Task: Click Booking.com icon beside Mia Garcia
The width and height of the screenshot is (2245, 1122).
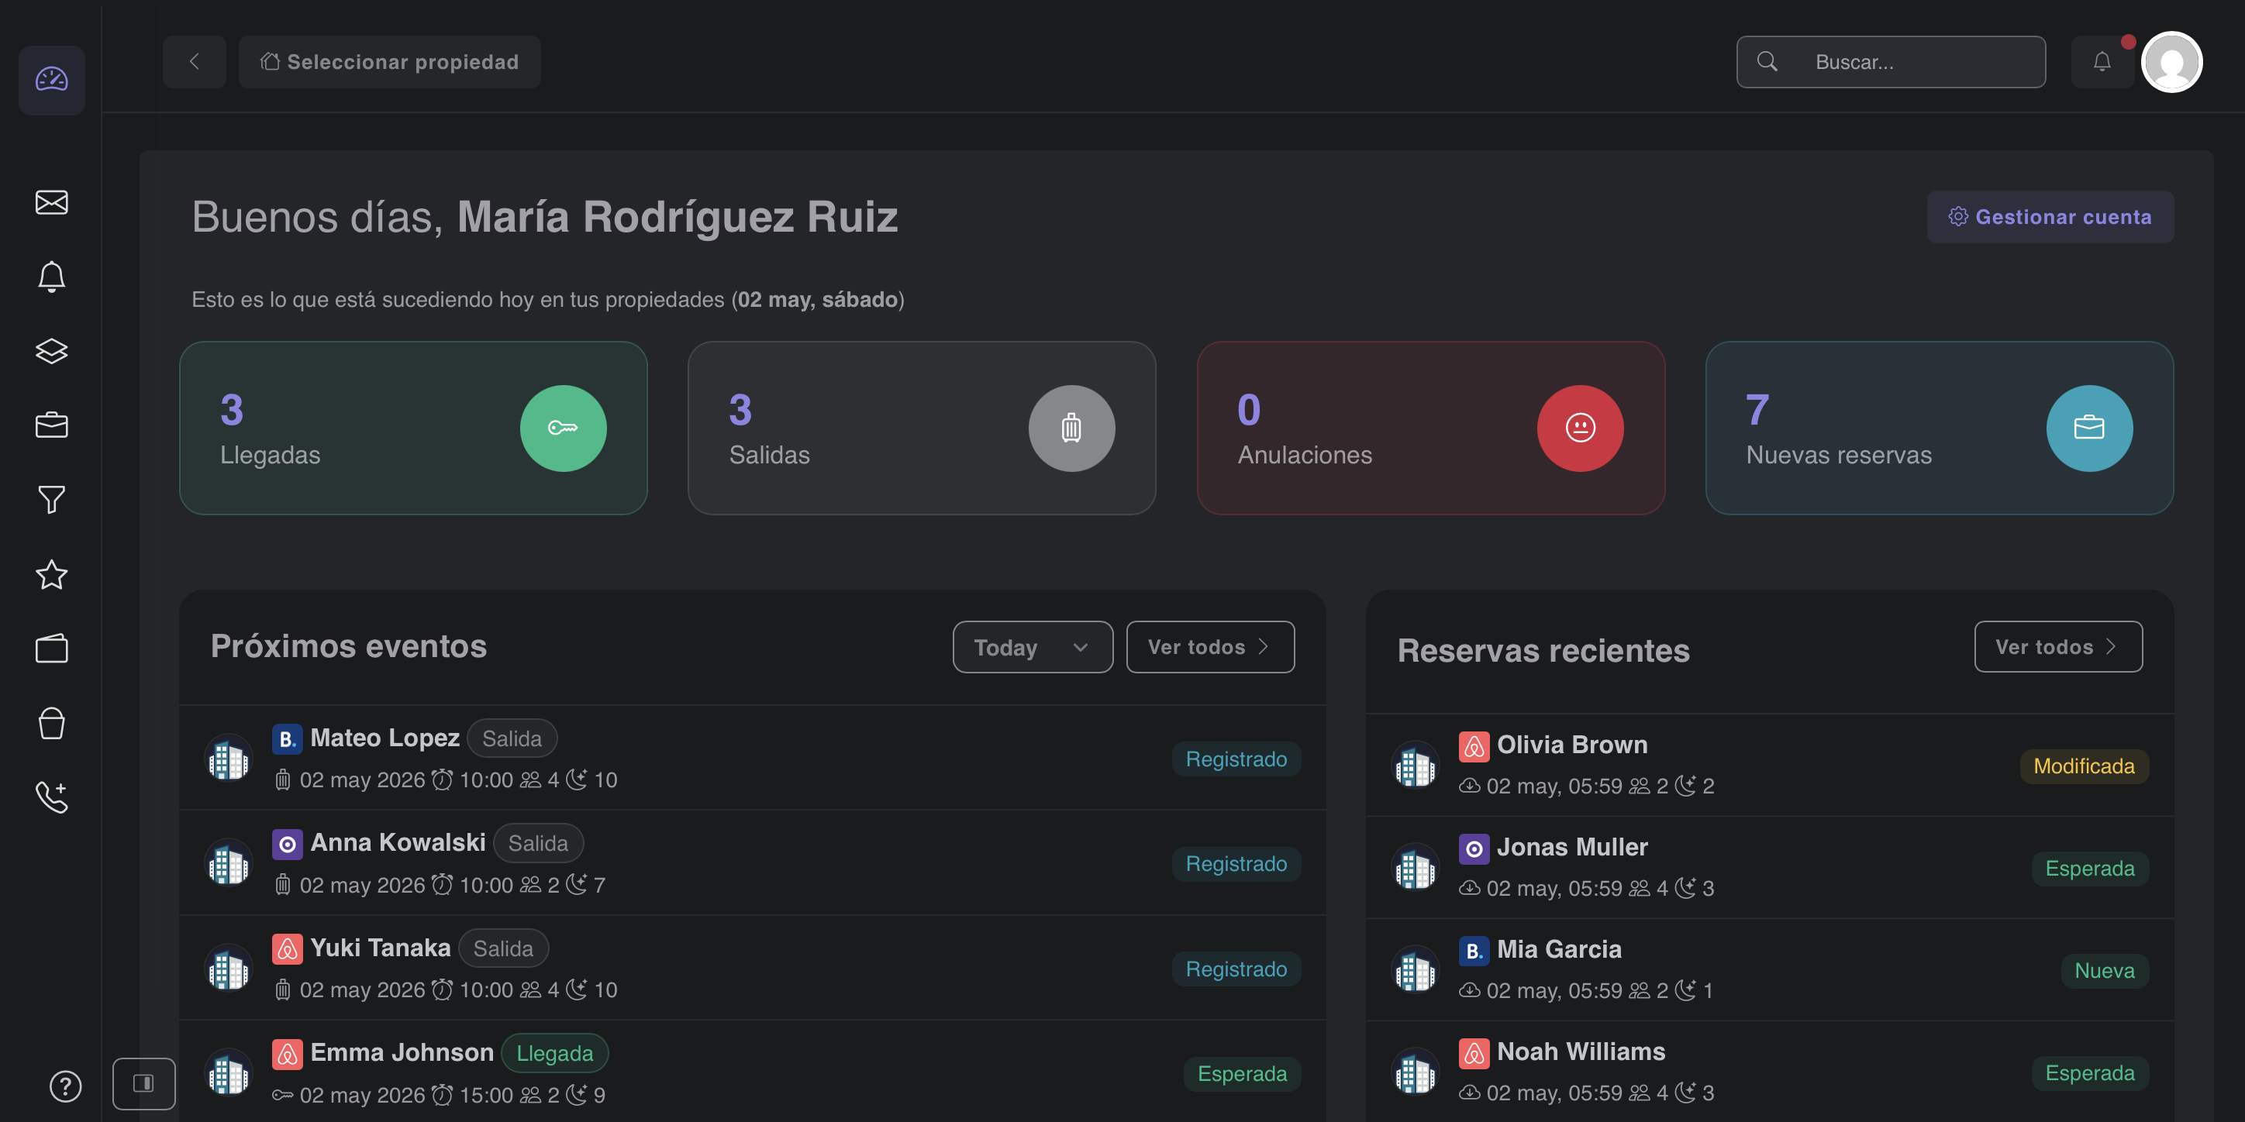Action: coord(1474,951)
